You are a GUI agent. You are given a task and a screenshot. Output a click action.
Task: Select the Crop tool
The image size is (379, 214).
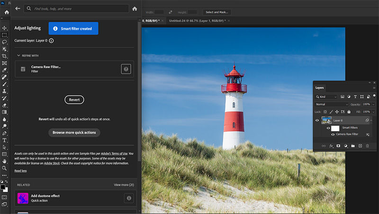pos(5,56)
